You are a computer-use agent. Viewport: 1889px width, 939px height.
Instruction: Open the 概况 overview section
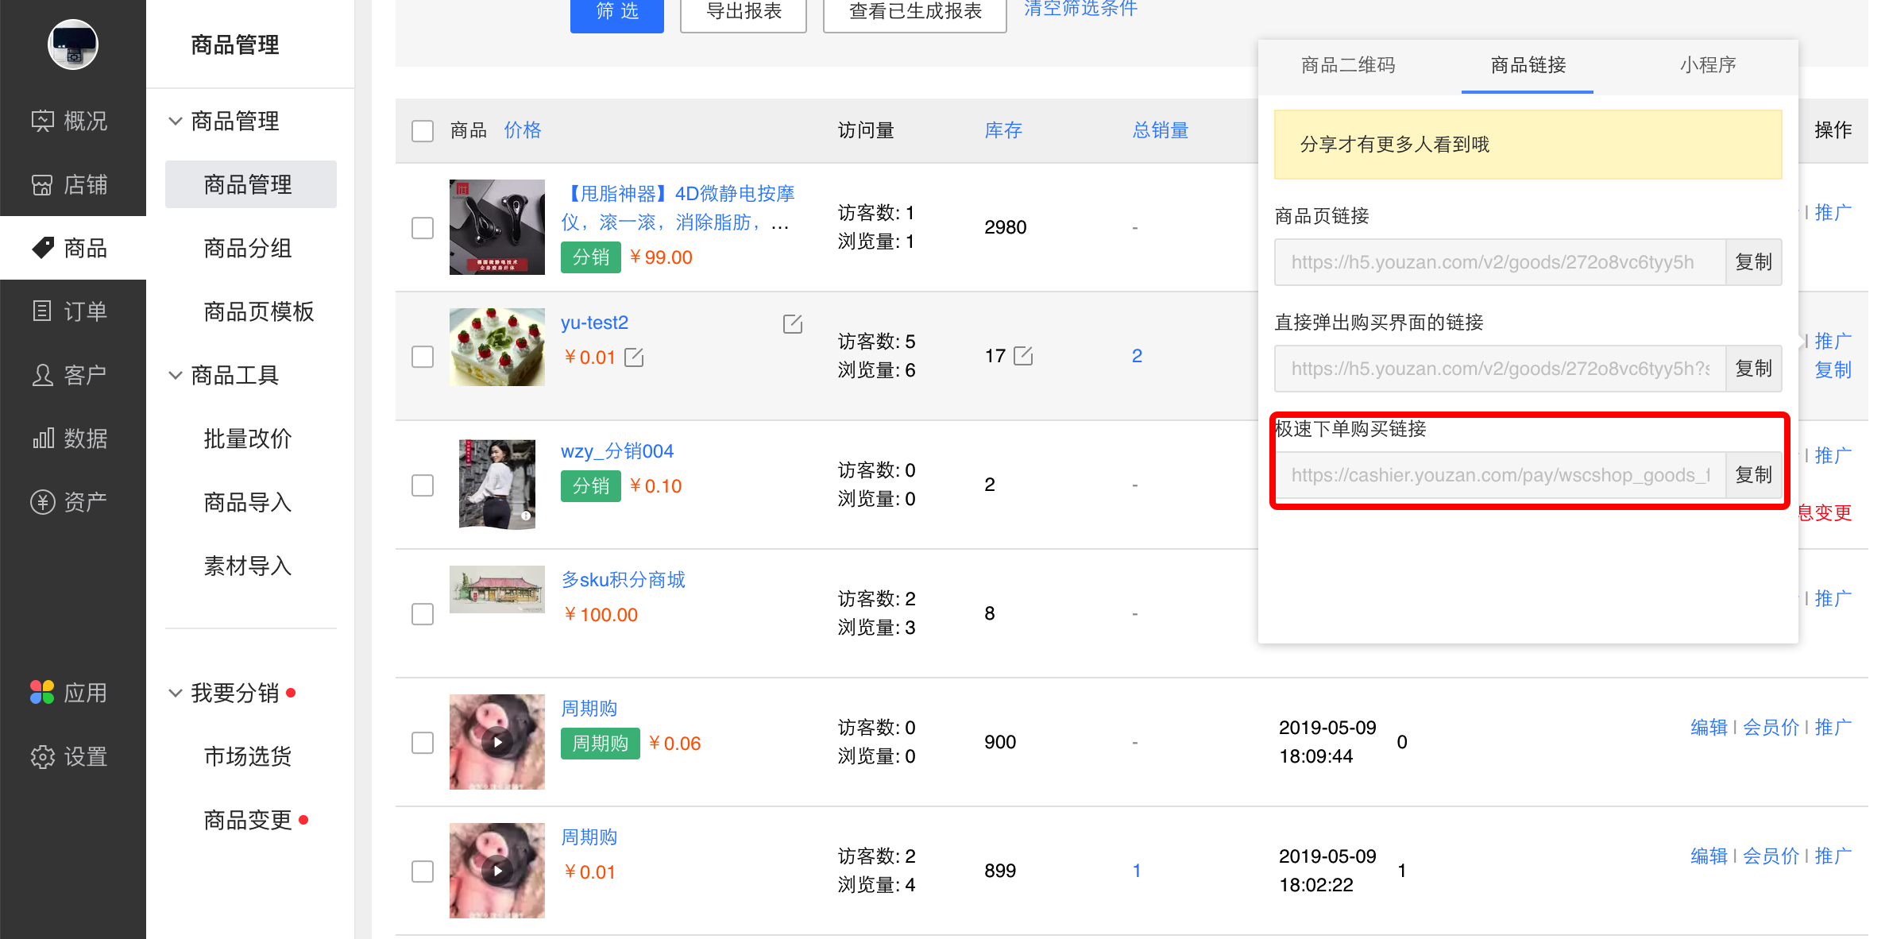point(73,121)
